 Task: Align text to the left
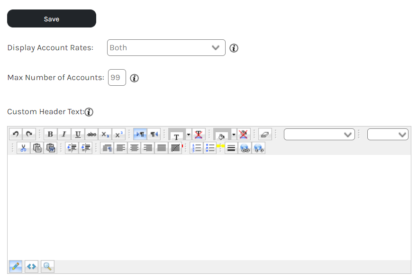click(121, 148)
